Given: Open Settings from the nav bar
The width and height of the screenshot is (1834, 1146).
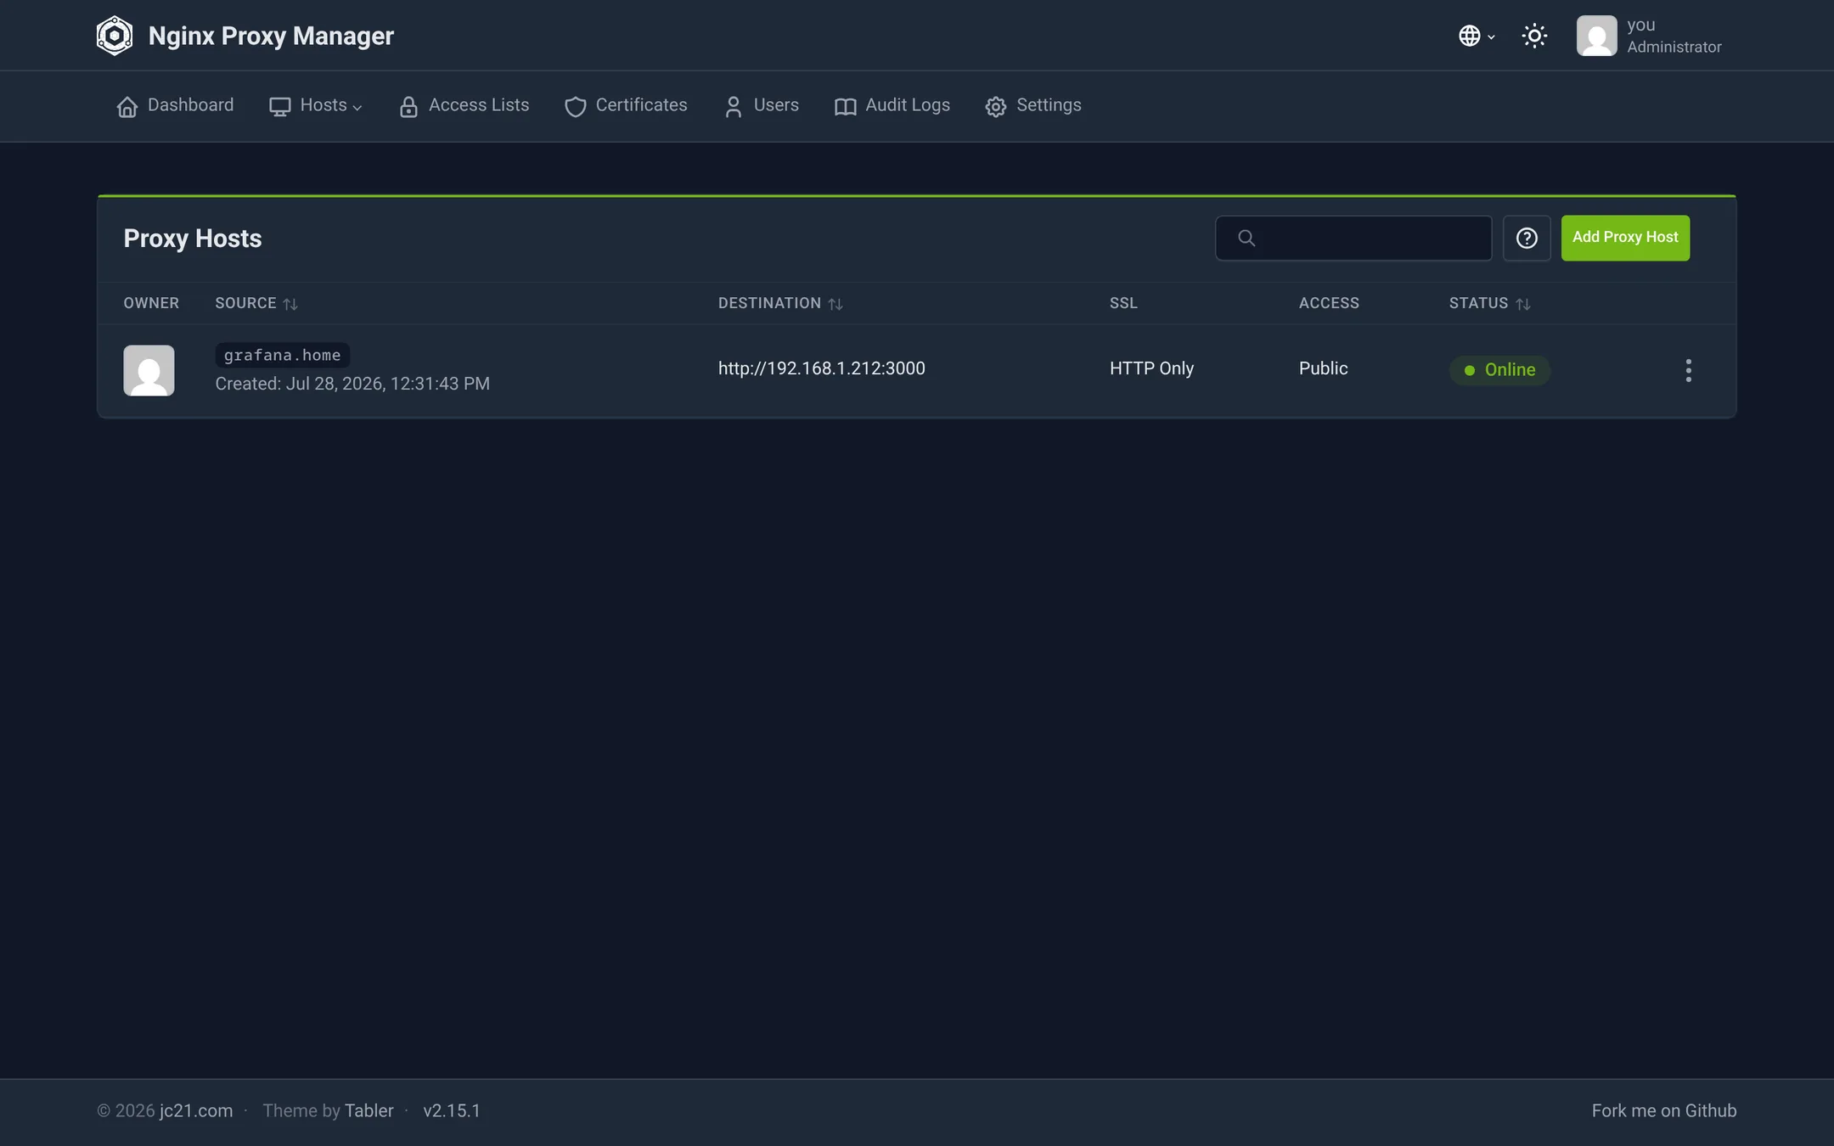Looking at the screenshot, I should pyautogui.click(x=1033, y=105).
